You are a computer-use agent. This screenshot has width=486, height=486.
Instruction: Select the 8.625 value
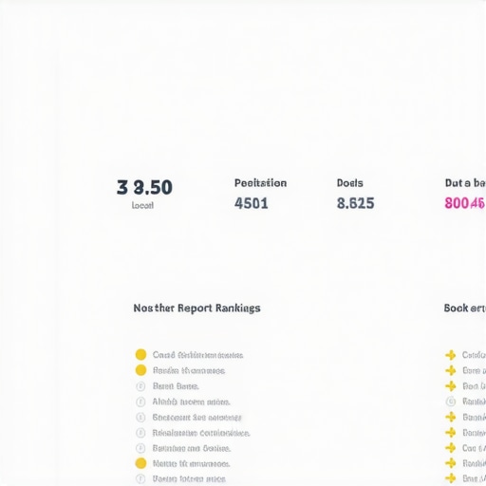coord(355,203)
